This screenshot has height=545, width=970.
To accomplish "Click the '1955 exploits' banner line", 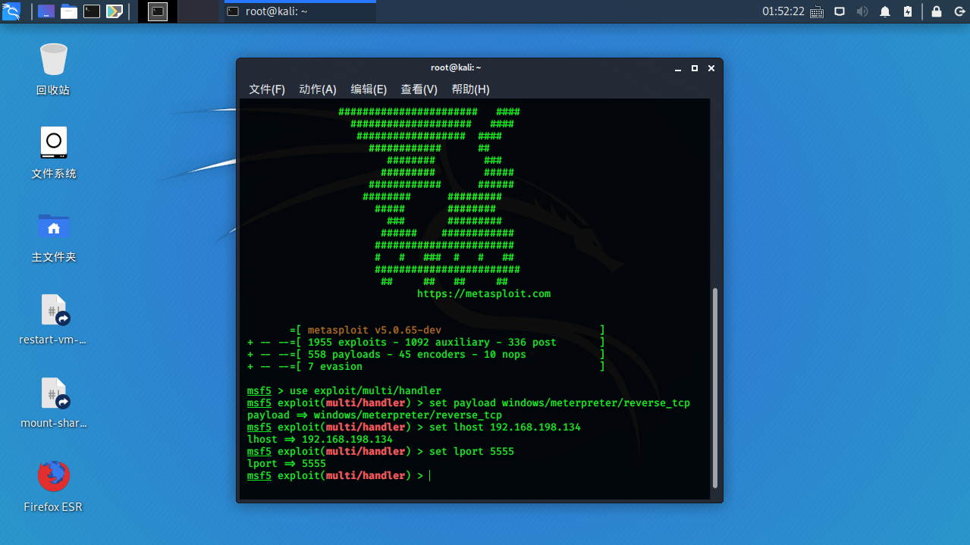I will tap(426, 342).
